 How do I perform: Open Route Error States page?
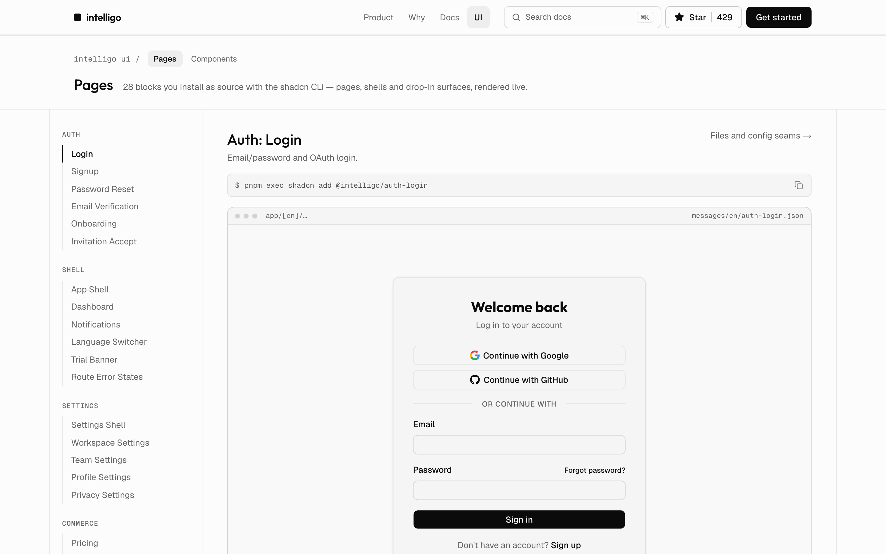(x=107, y=377)
